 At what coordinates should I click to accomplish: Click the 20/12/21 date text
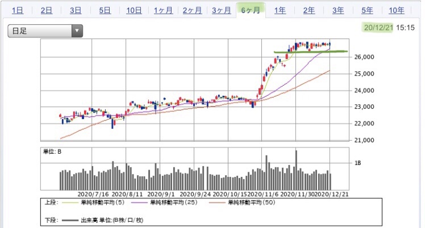(x=378, y=28)
